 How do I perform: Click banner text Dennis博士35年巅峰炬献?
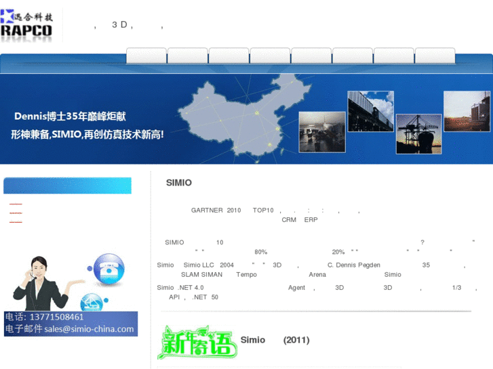pyautogui.click(x=70, y=116)
